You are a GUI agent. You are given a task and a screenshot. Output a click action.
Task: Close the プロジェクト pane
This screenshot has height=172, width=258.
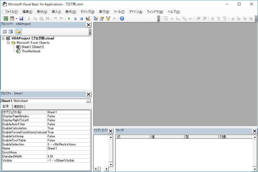click(88, 25)
